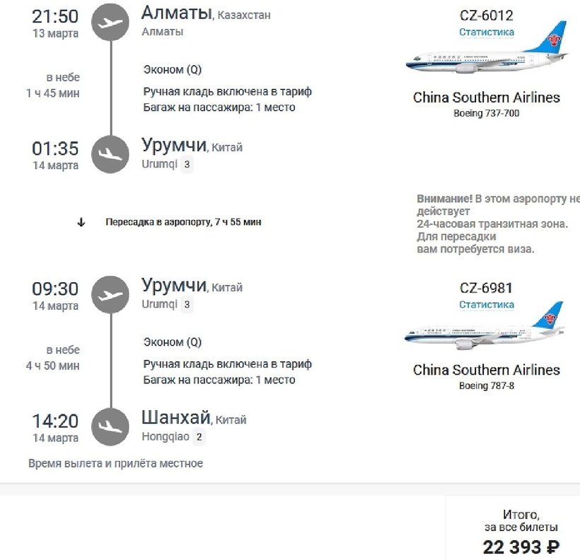Image resolution: width=580 pixels, height=560 pixels.
Task: Click the total price 22 393 ₽
Action: coord(521,547)
